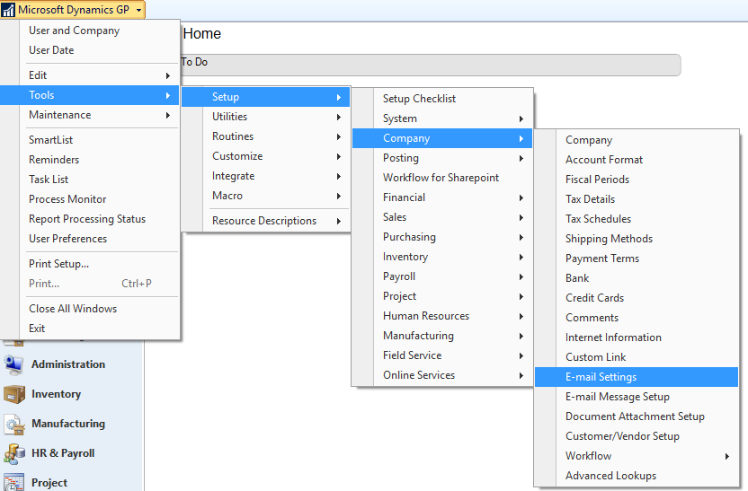This screenshot has width=748, height=491.
Task: Open User Preferences
Action: 90,239
